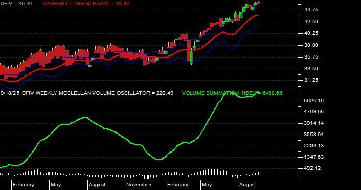361x190 pixels.
Task: Click the green VOLUME SUMMATION INDEX label
Action: click(232, 93)
